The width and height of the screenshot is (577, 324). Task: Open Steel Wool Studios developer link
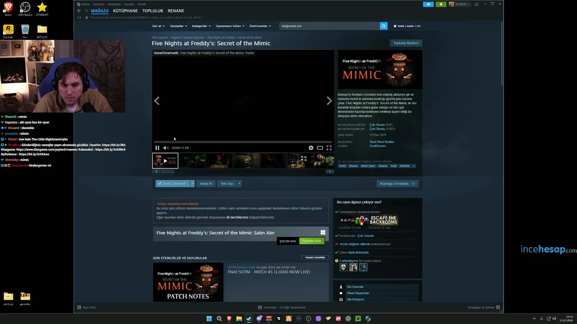(x=382, y=142)
